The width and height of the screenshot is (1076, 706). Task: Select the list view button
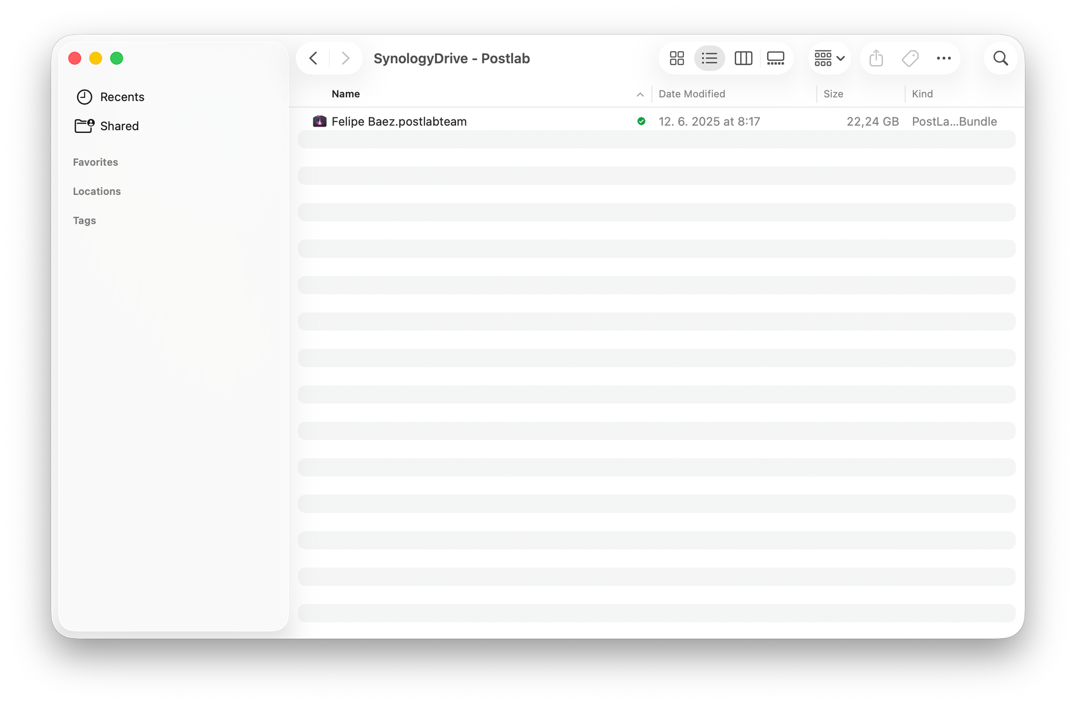710,58
